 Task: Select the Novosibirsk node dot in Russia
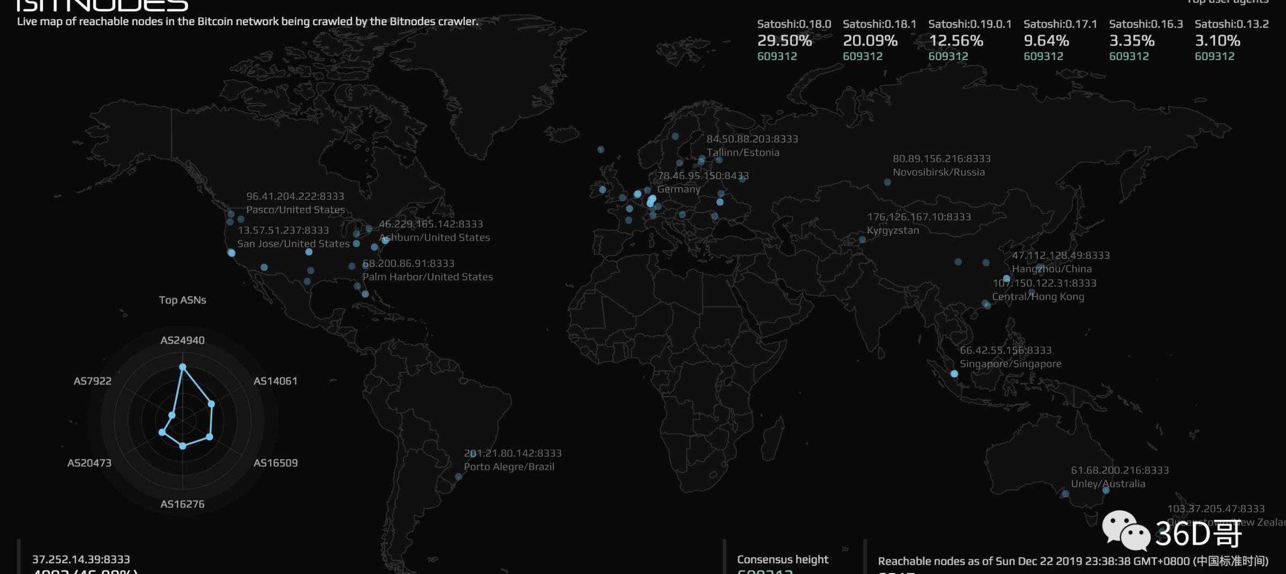pyautogui.click(x=887, y=182)
